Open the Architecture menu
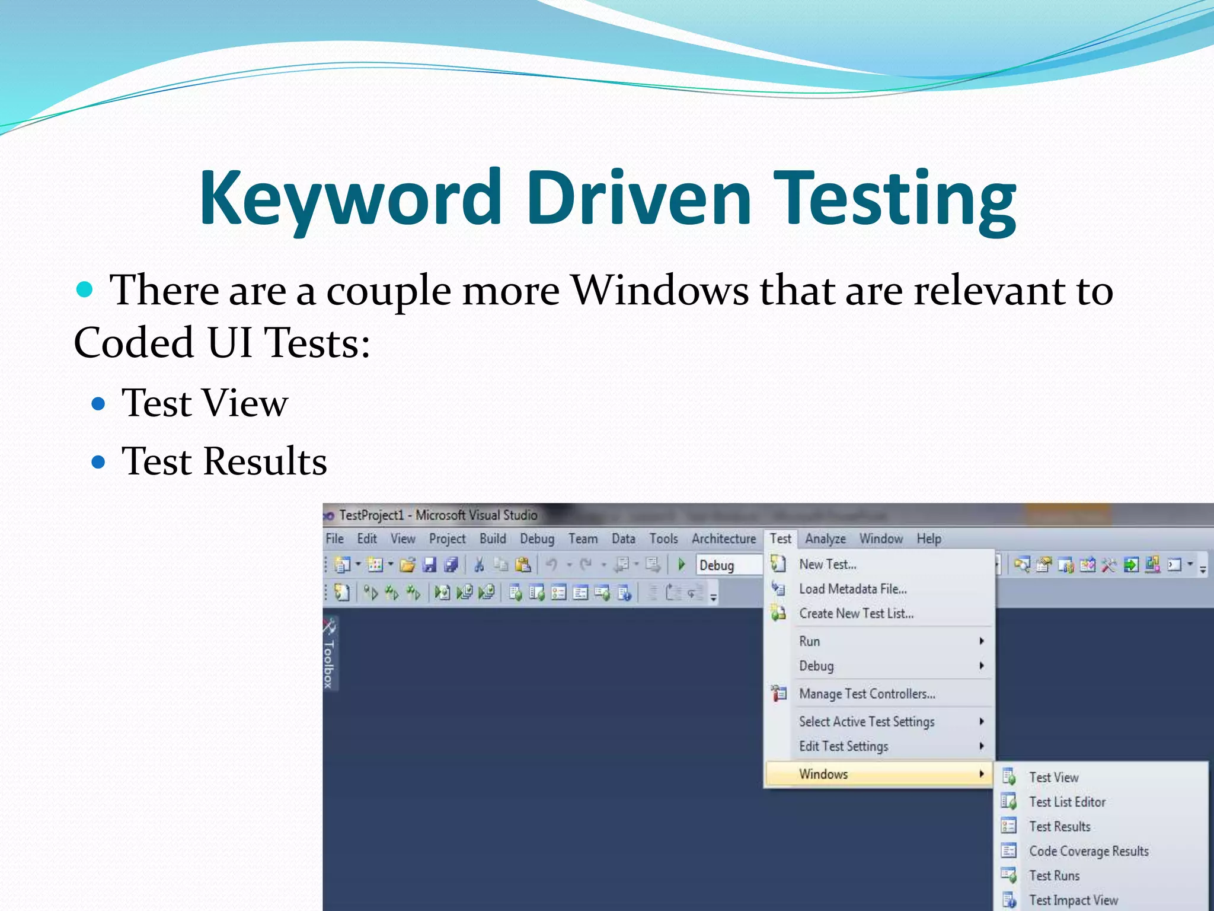The width and height of the screenshot is (1214, 911). (723, 539)
